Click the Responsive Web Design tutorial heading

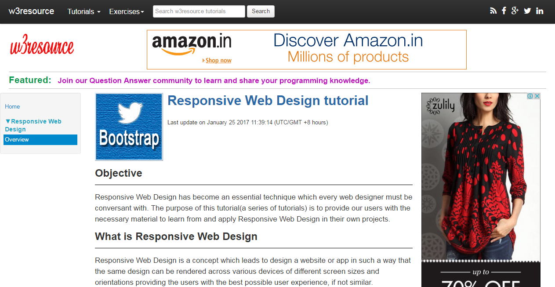(268, 101)
